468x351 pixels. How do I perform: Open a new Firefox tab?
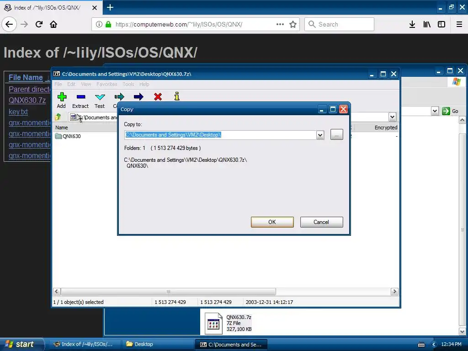(x=110, y=7)
